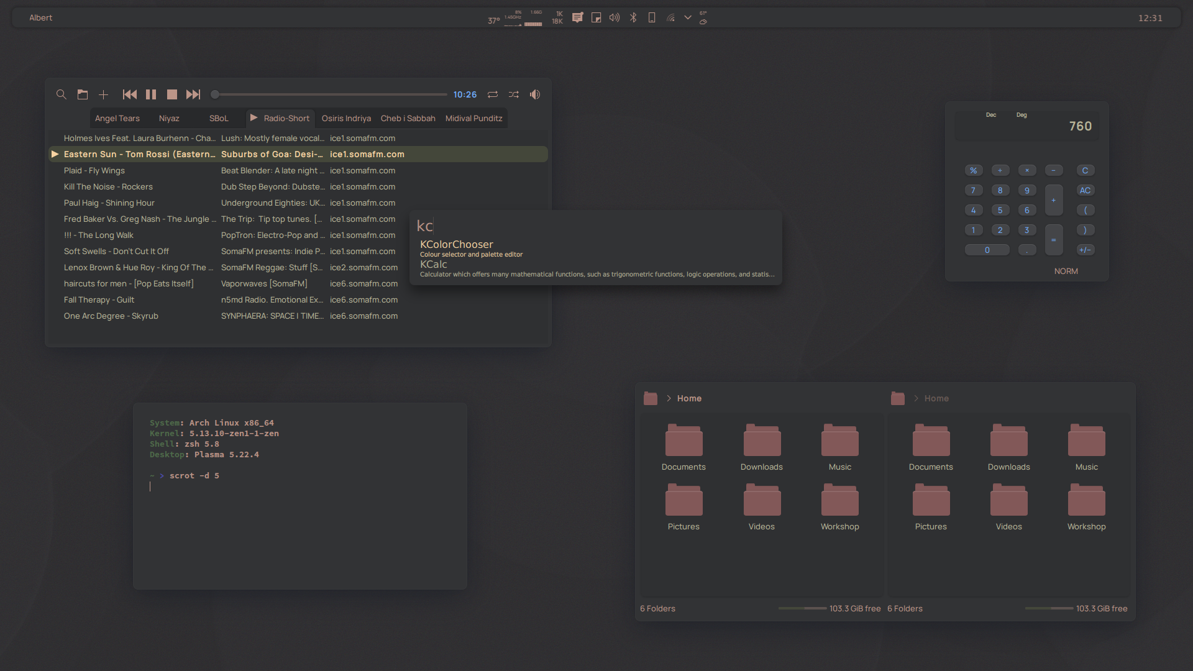Open the folder browser in the music player
Viewport: 1193px width, 671px height.
click(83, 94)
